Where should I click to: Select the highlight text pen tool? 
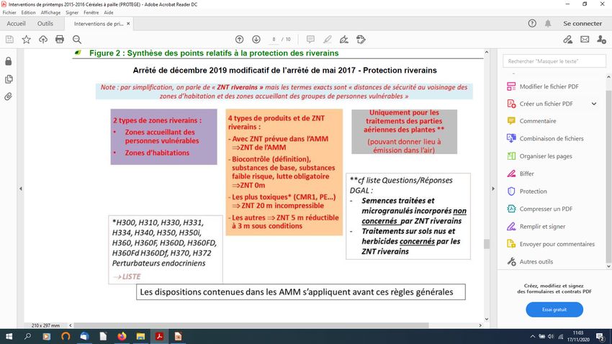pos(328,40)
